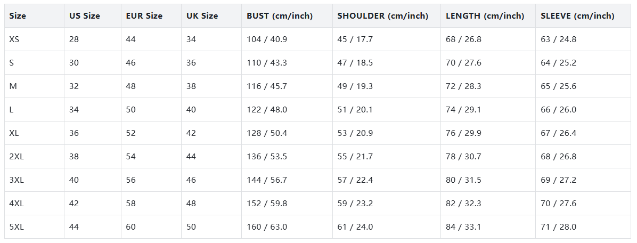Screen dimensions: 637x243
Task: Select the EUR Size column header
Action: 144,16
